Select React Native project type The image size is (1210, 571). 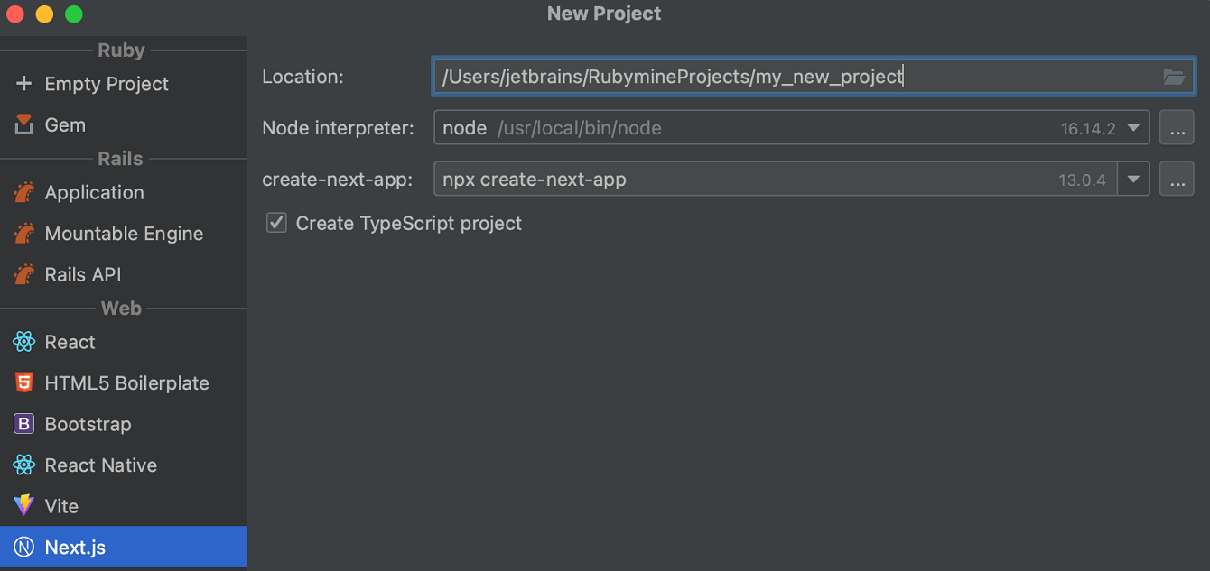pyautogui.click(x=100, y=465)
